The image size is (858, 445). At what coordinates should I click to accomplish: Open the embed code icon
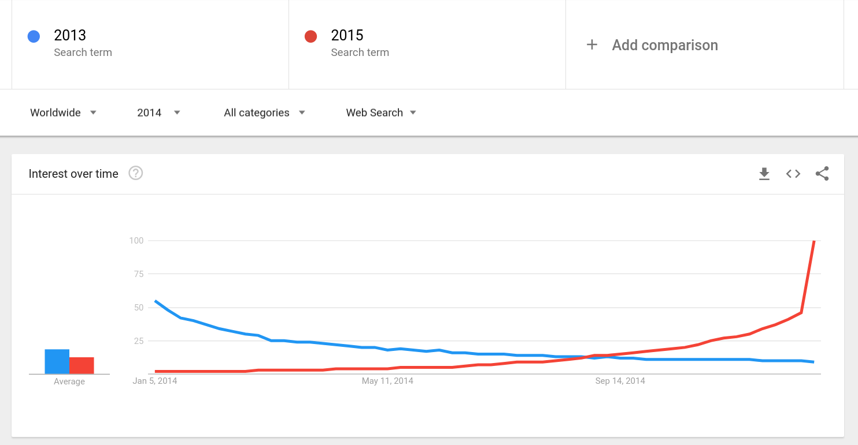[793, 174]
